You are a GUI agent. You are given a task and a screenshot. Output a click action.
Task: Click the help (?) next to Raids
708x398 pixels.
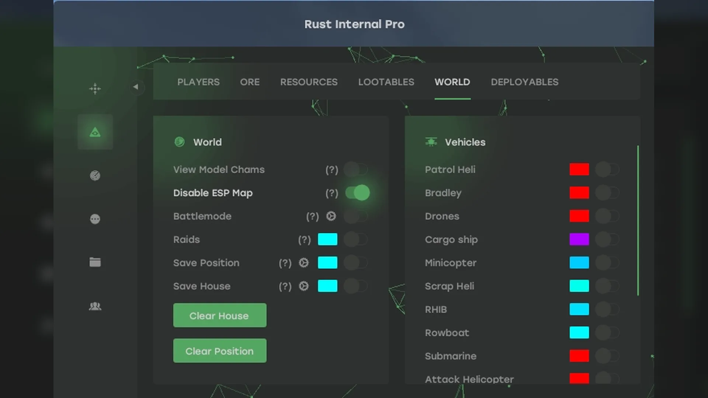[305, 240]
